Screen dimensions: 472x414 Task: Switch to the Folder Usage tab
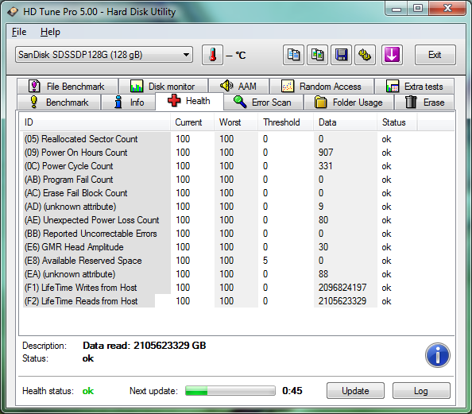[349, 103]
